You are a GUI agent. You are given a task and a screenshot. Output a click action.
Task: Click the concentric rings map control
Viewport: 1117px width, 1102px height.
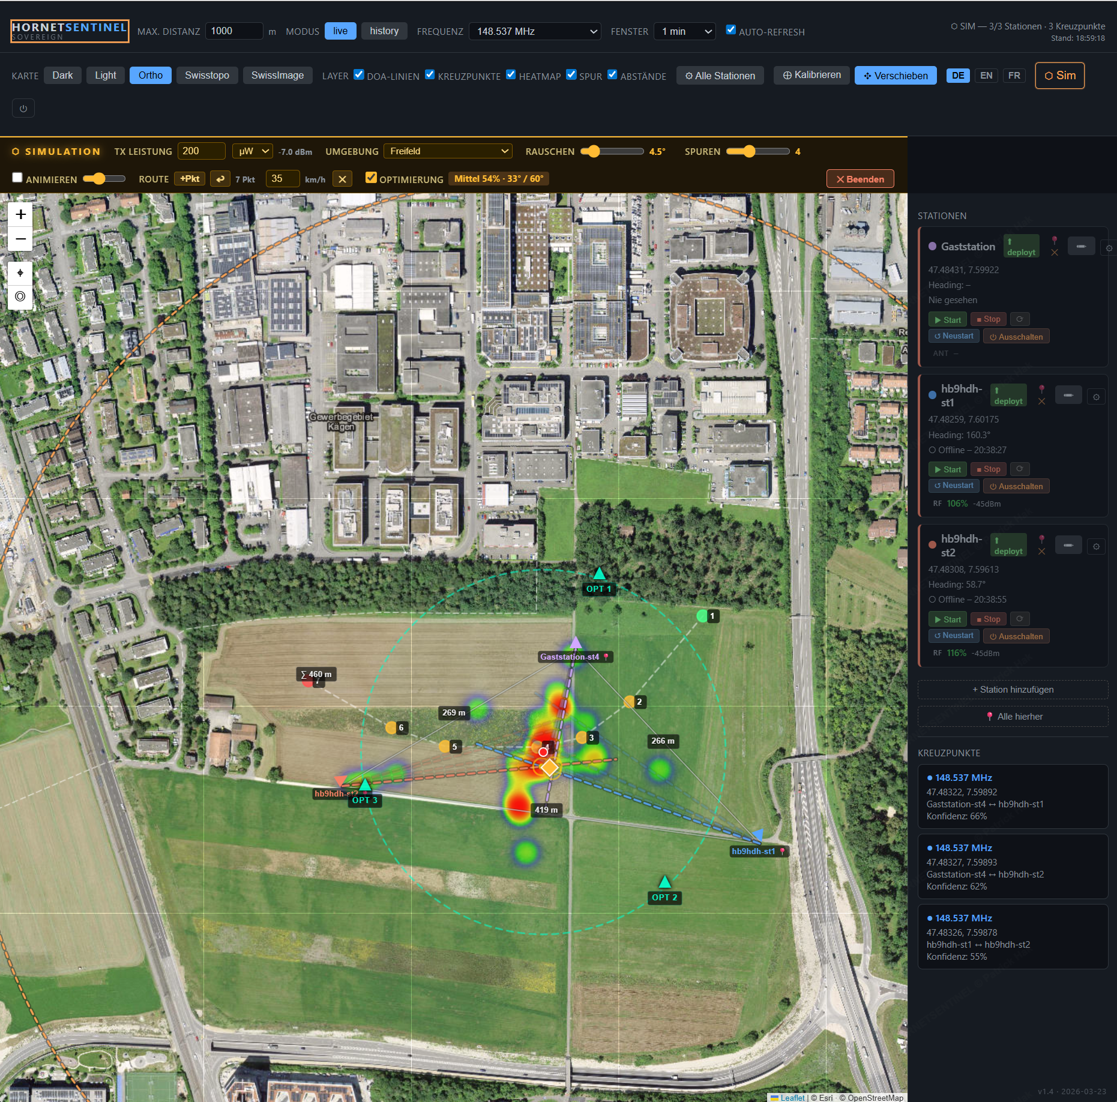20,297
